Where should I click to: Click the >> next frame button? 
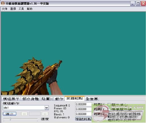click(45, 114)
